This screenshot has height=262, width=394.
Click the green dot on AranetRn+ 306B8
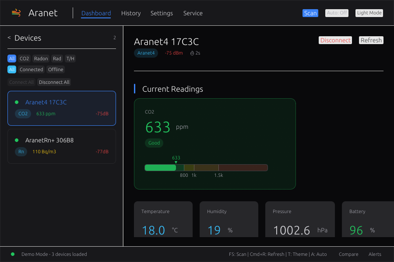pos(17,140)
